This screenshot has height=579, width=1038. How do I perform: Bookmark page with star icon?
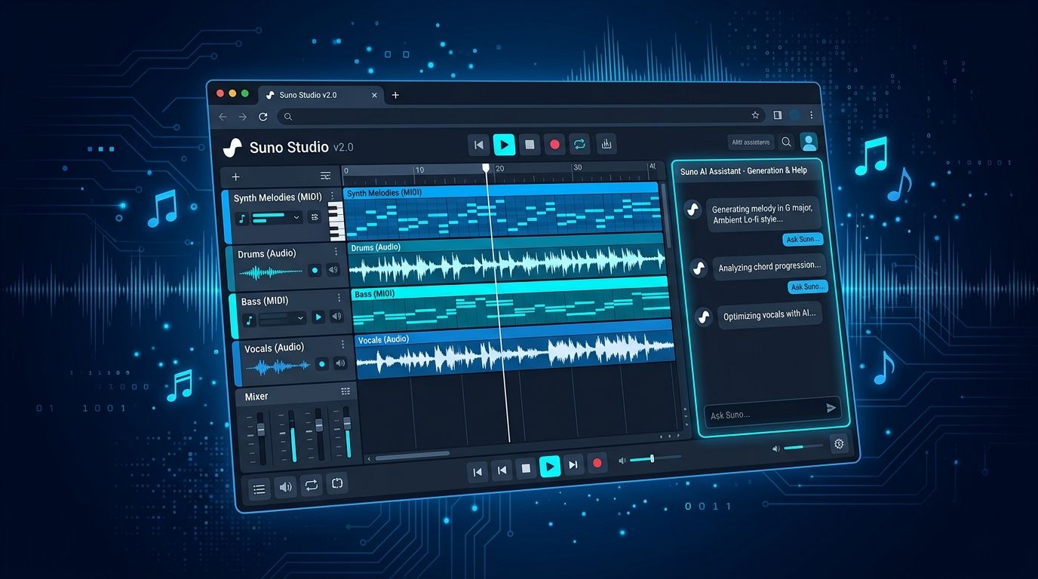coord(755,115)
